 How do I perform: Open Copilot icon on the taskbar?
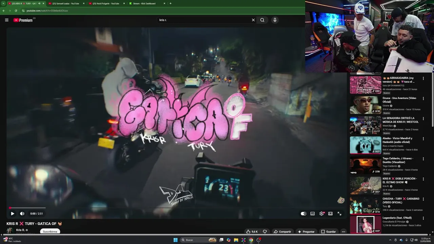click(x=229, y=240)
